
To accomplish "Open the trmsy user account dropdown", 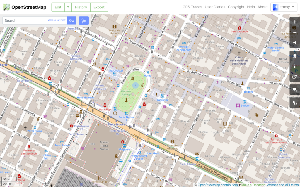I will pyautogui.click(x=284, y=7).
